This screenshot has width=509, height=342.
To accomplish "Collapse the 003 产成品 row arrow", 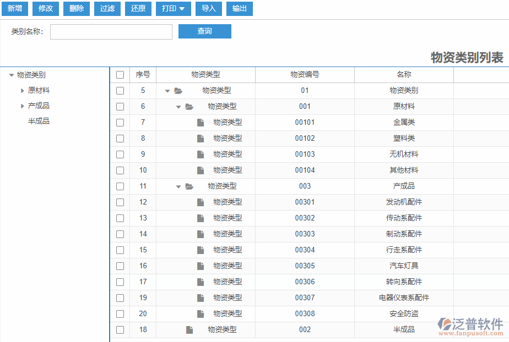I will pos(178,186).
